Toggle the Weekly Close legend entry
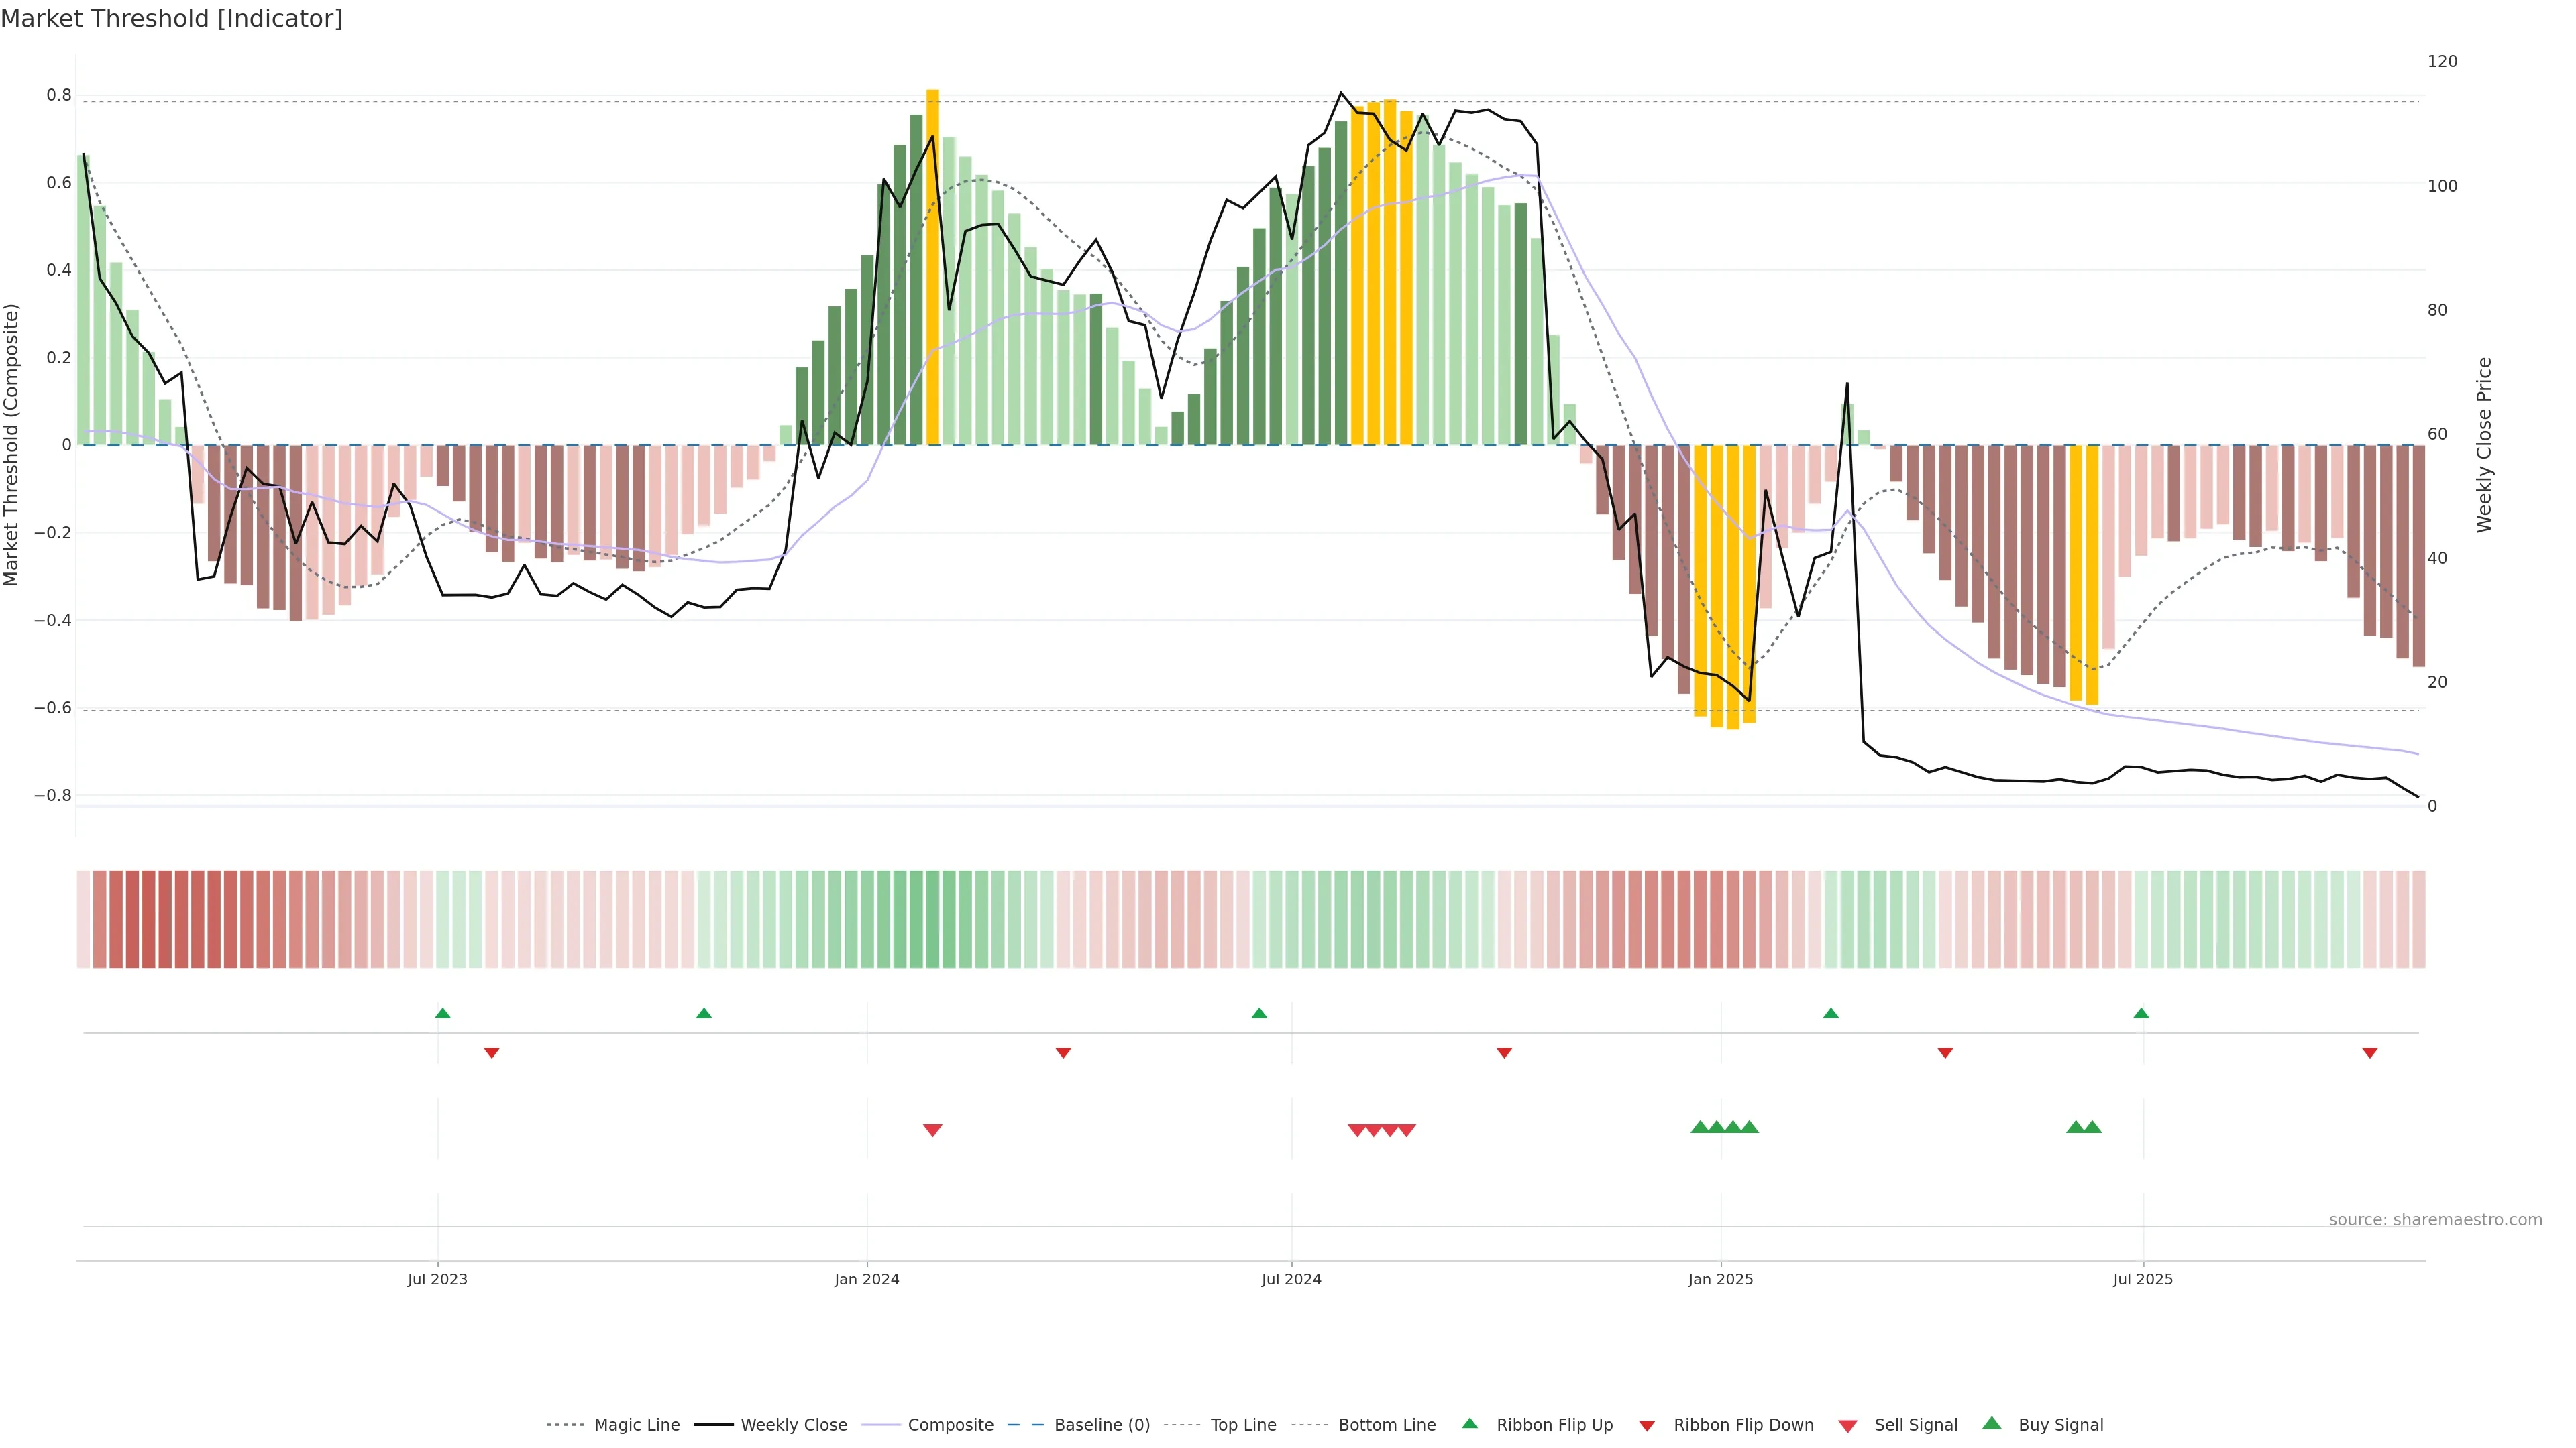This screenshot has height=1448, width=2576. point(793,1425)
